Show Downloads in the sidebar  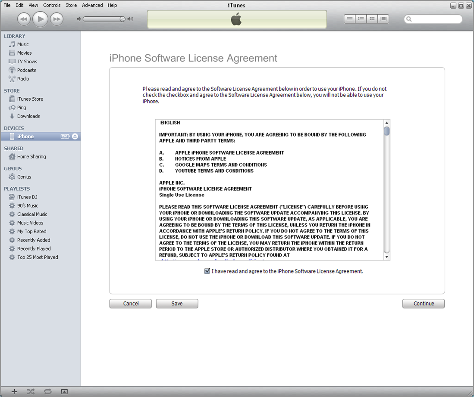(x=41, y=116)
